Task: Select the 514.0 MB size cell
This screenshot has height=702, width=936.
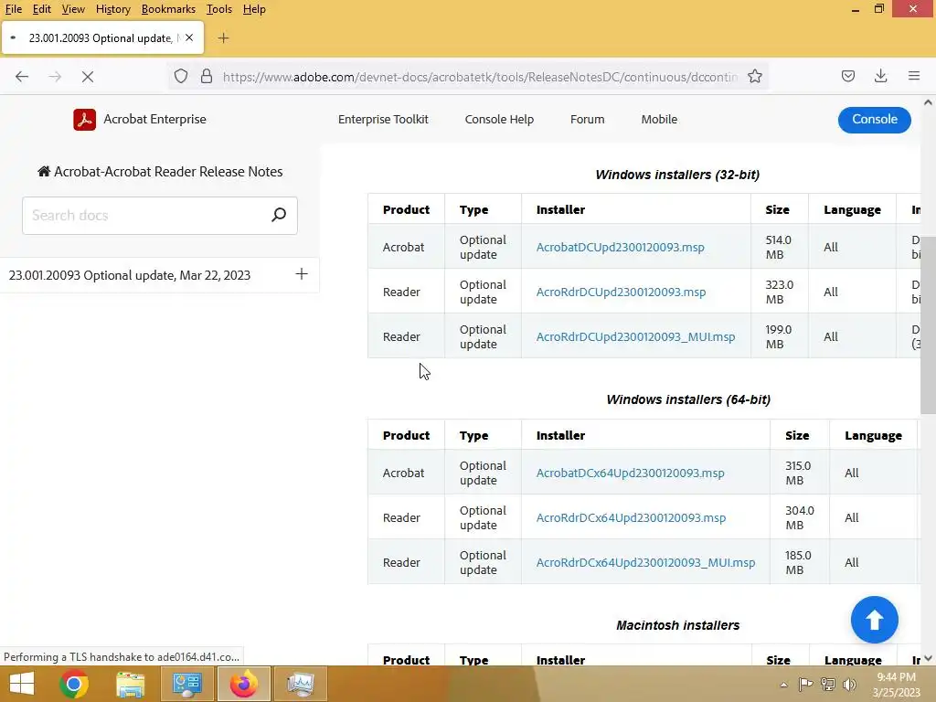Action: [779, 247]
